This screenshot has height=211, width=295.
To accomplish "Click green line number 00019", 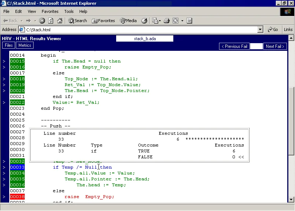I will 17,85.
